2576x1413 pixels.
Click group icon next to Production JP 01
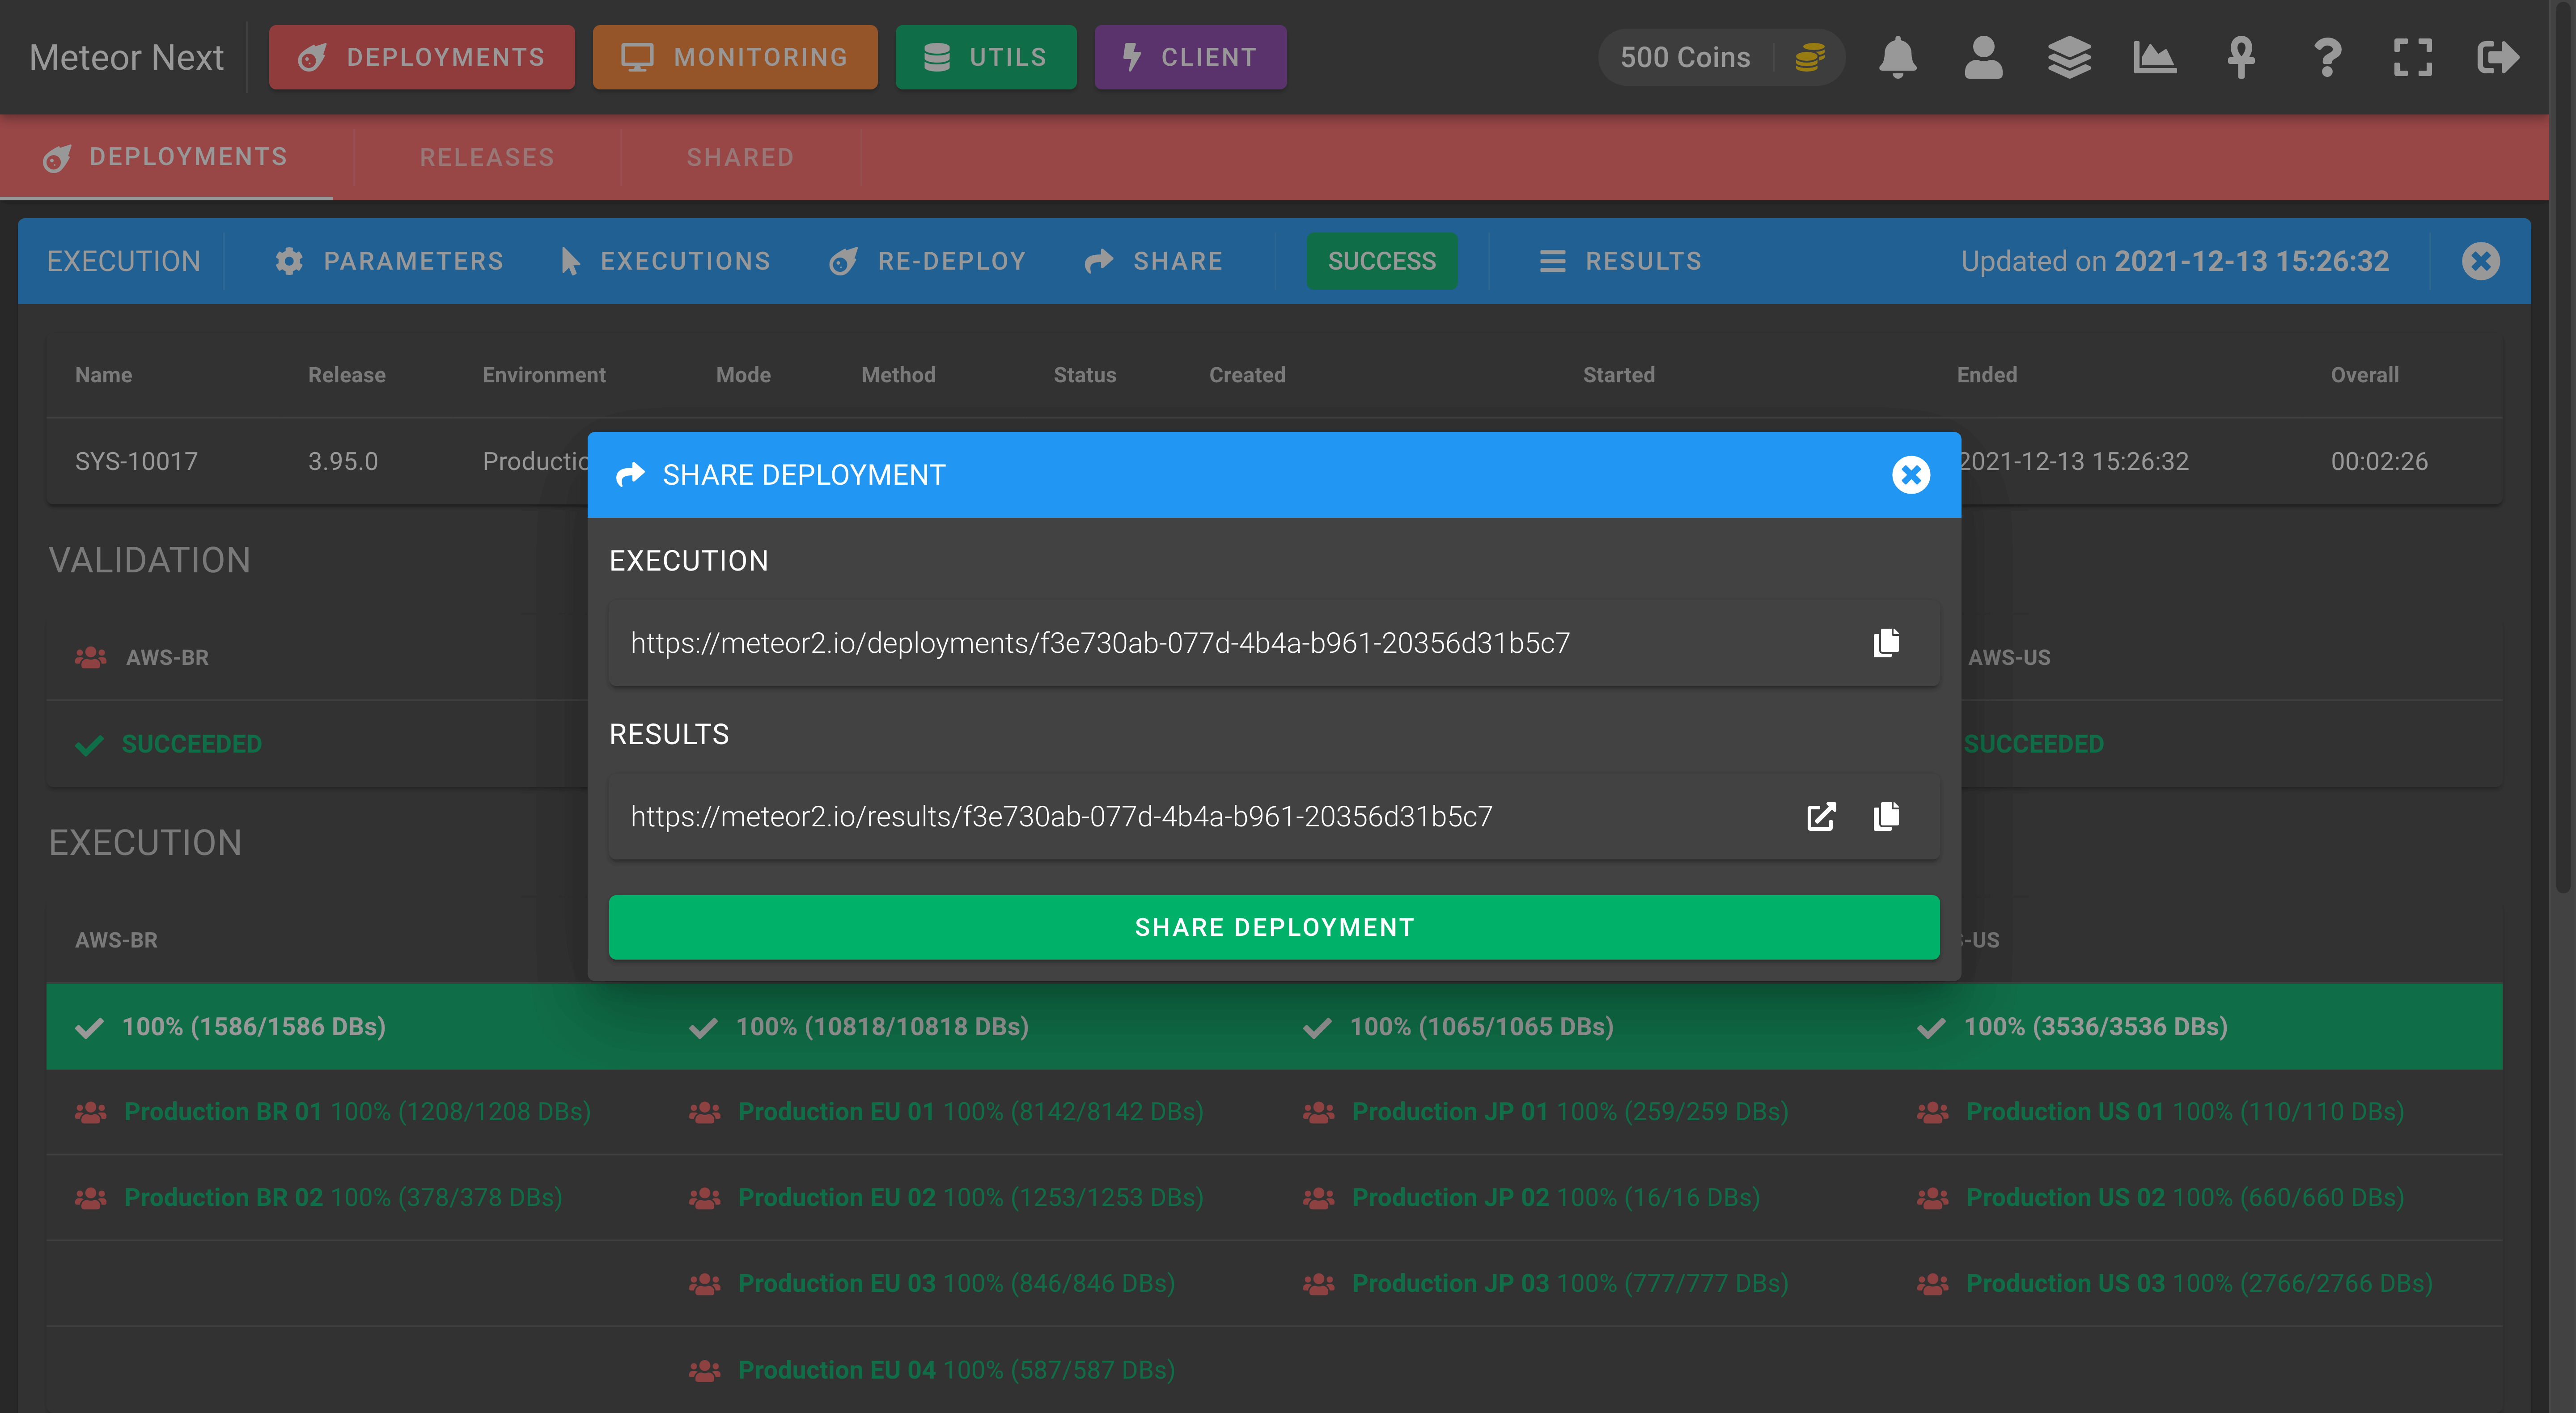click(1319, 1112)
